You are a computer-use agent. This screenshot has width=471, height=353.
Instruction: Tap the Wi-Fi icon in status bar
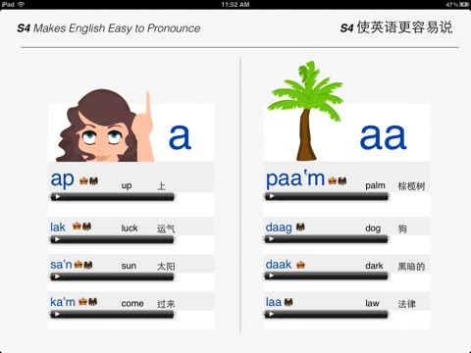click(22, 4)
